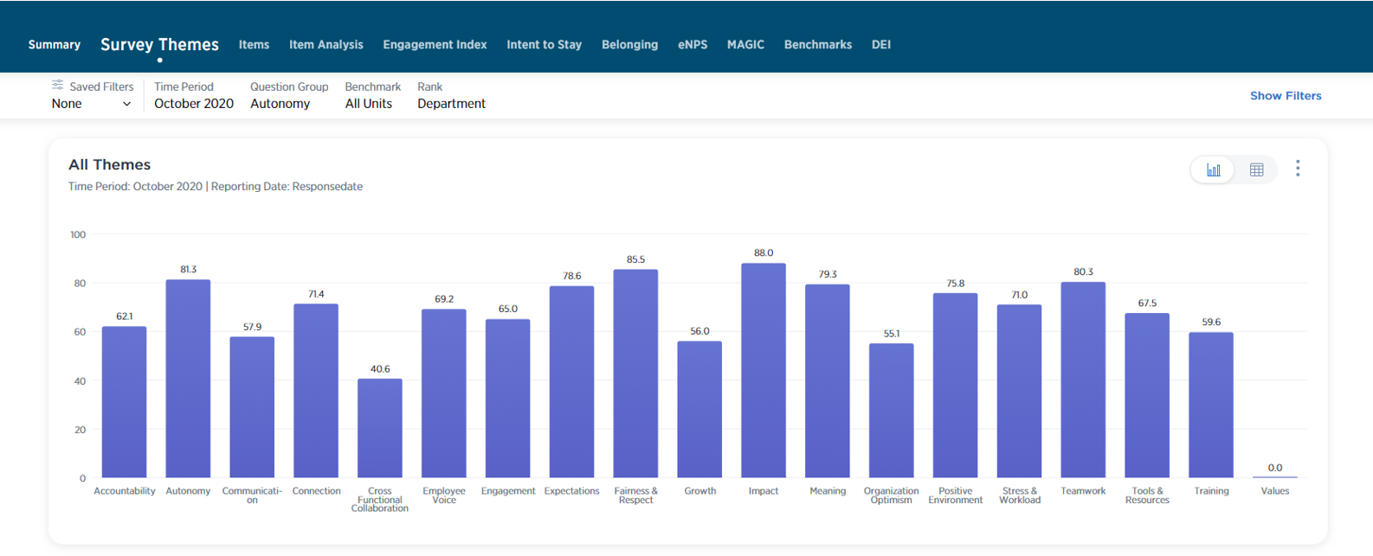Change the Department rank filter
The image size is (1373, 556).
[x=451, y=104]
